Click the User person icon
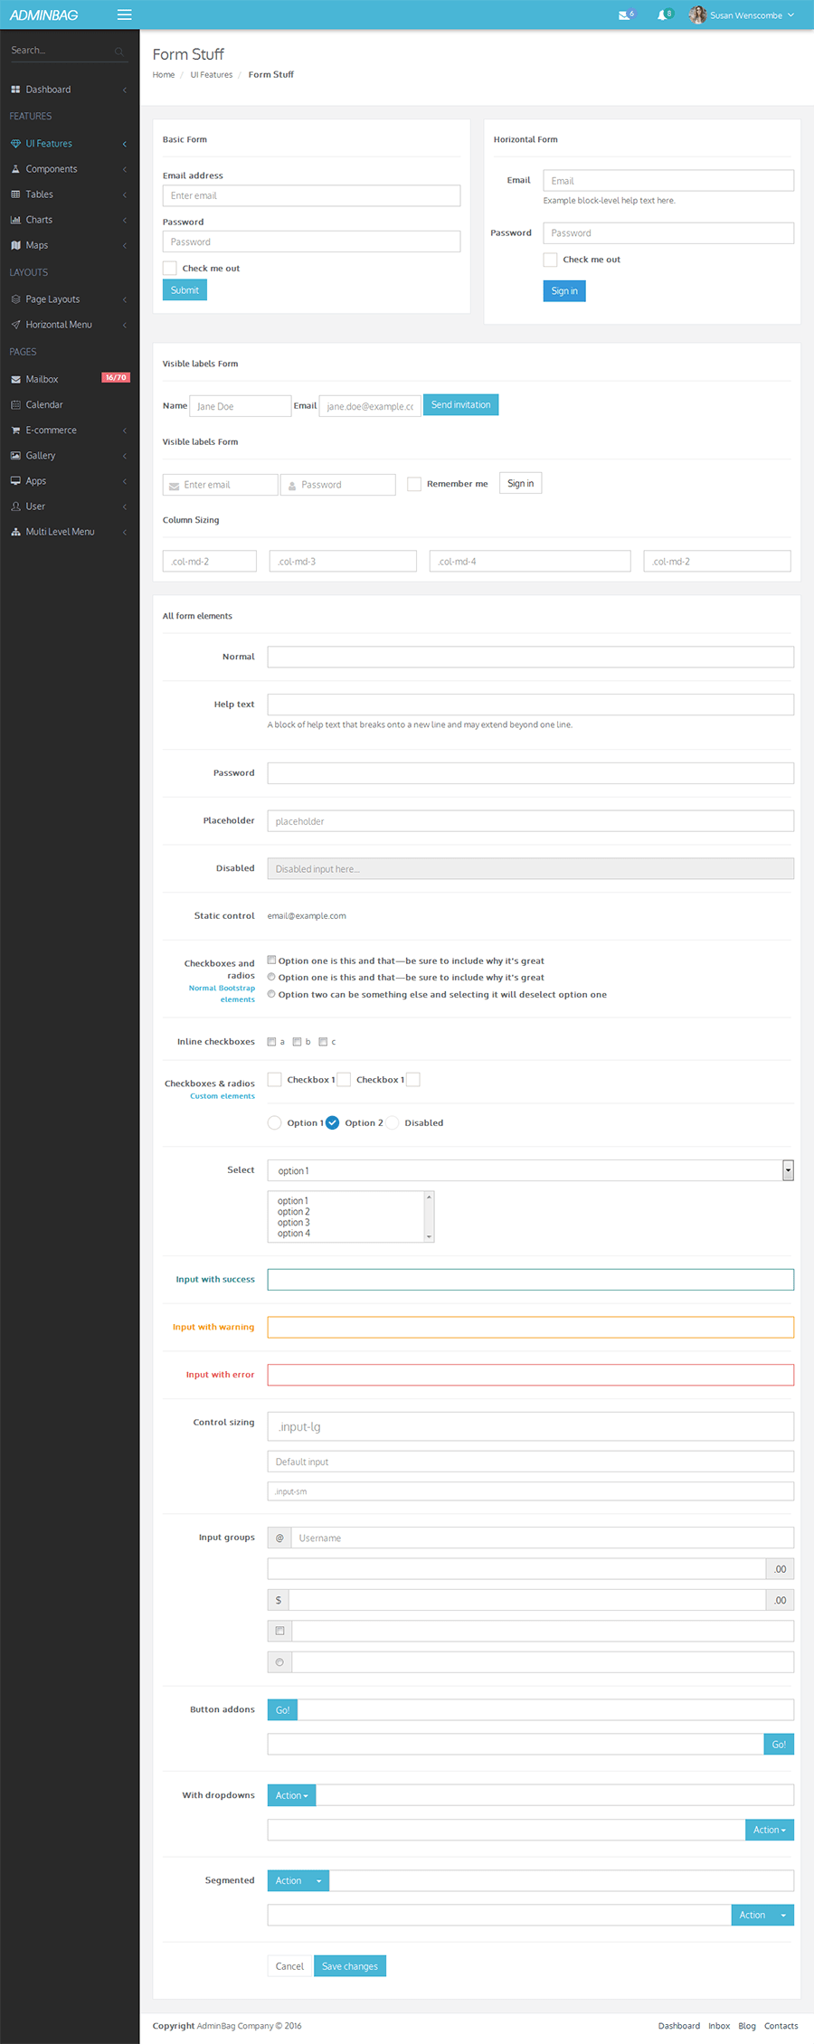This screenshot has width=814, height=2044. coord(15,506)
